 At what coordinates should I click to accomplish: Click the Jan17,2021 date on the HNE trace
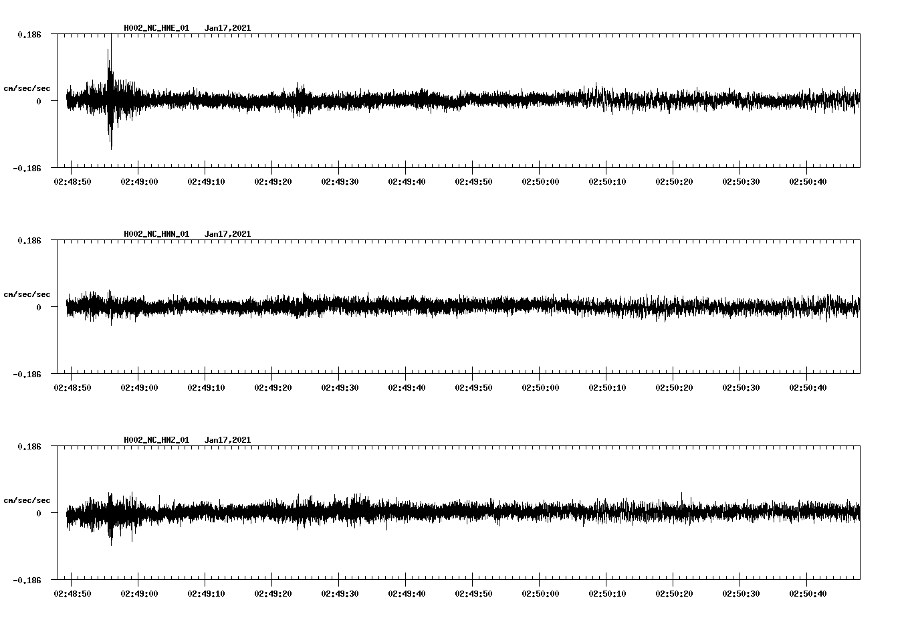(229, 28)
